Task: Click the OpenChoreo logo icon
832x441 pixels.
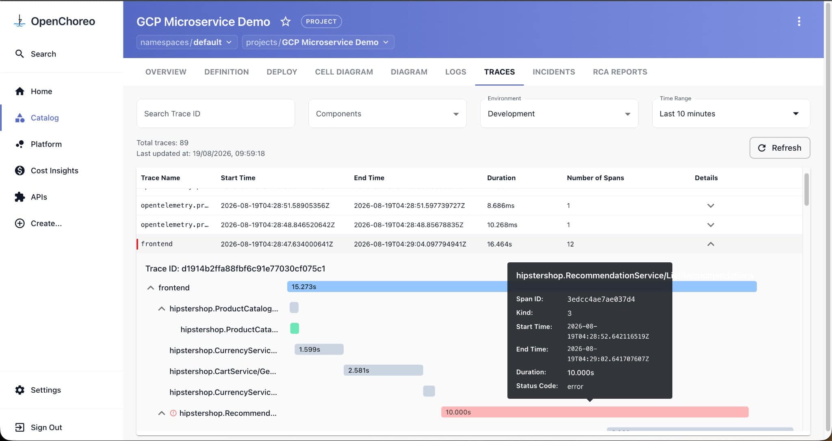Action: pyautogui.click(x=19, y=21)
